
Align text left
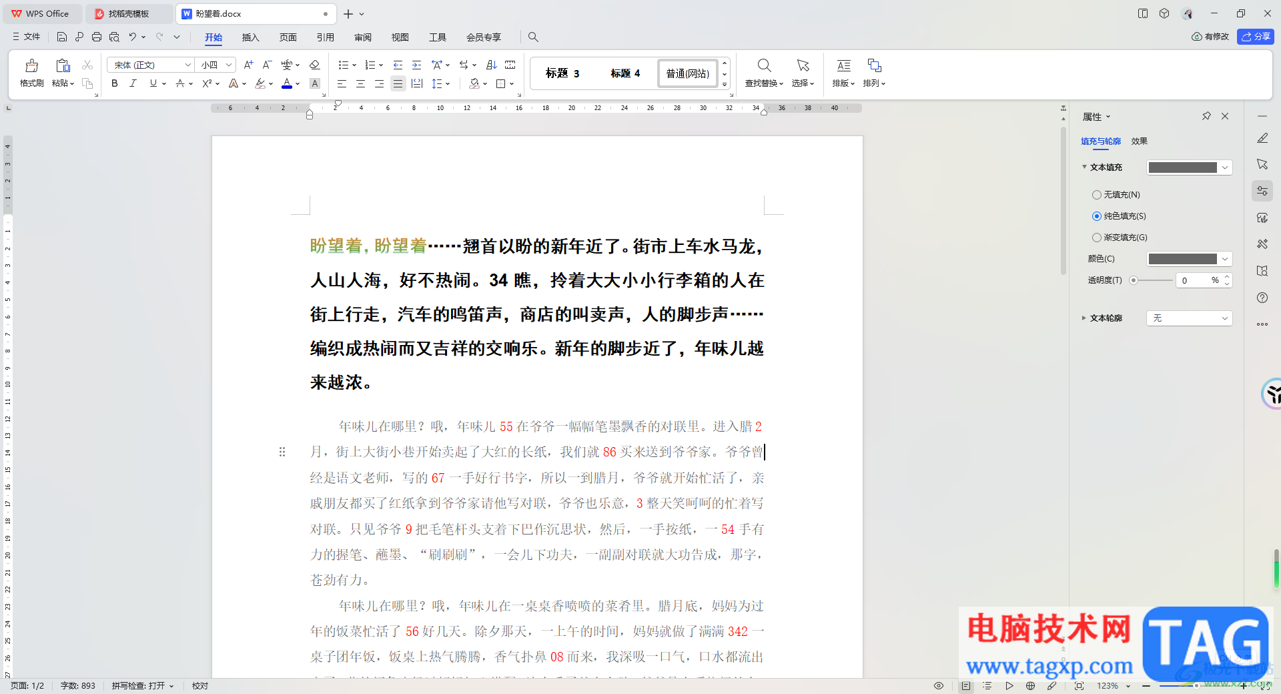[342, 83]
